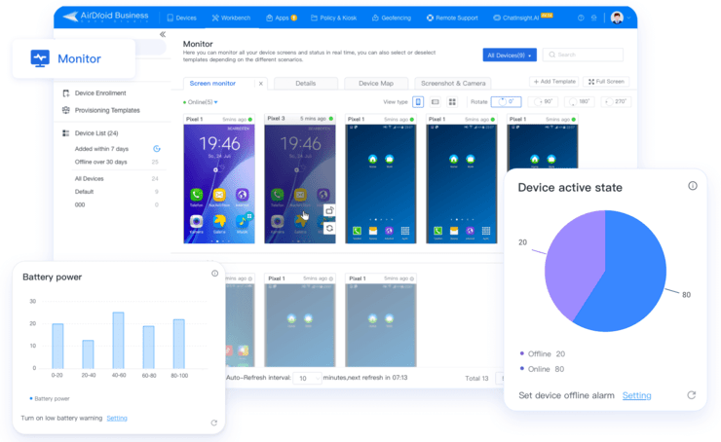This screenshot has width=721, height=442.
Task: Select rotate 270° option
Action: click(616, 102)
